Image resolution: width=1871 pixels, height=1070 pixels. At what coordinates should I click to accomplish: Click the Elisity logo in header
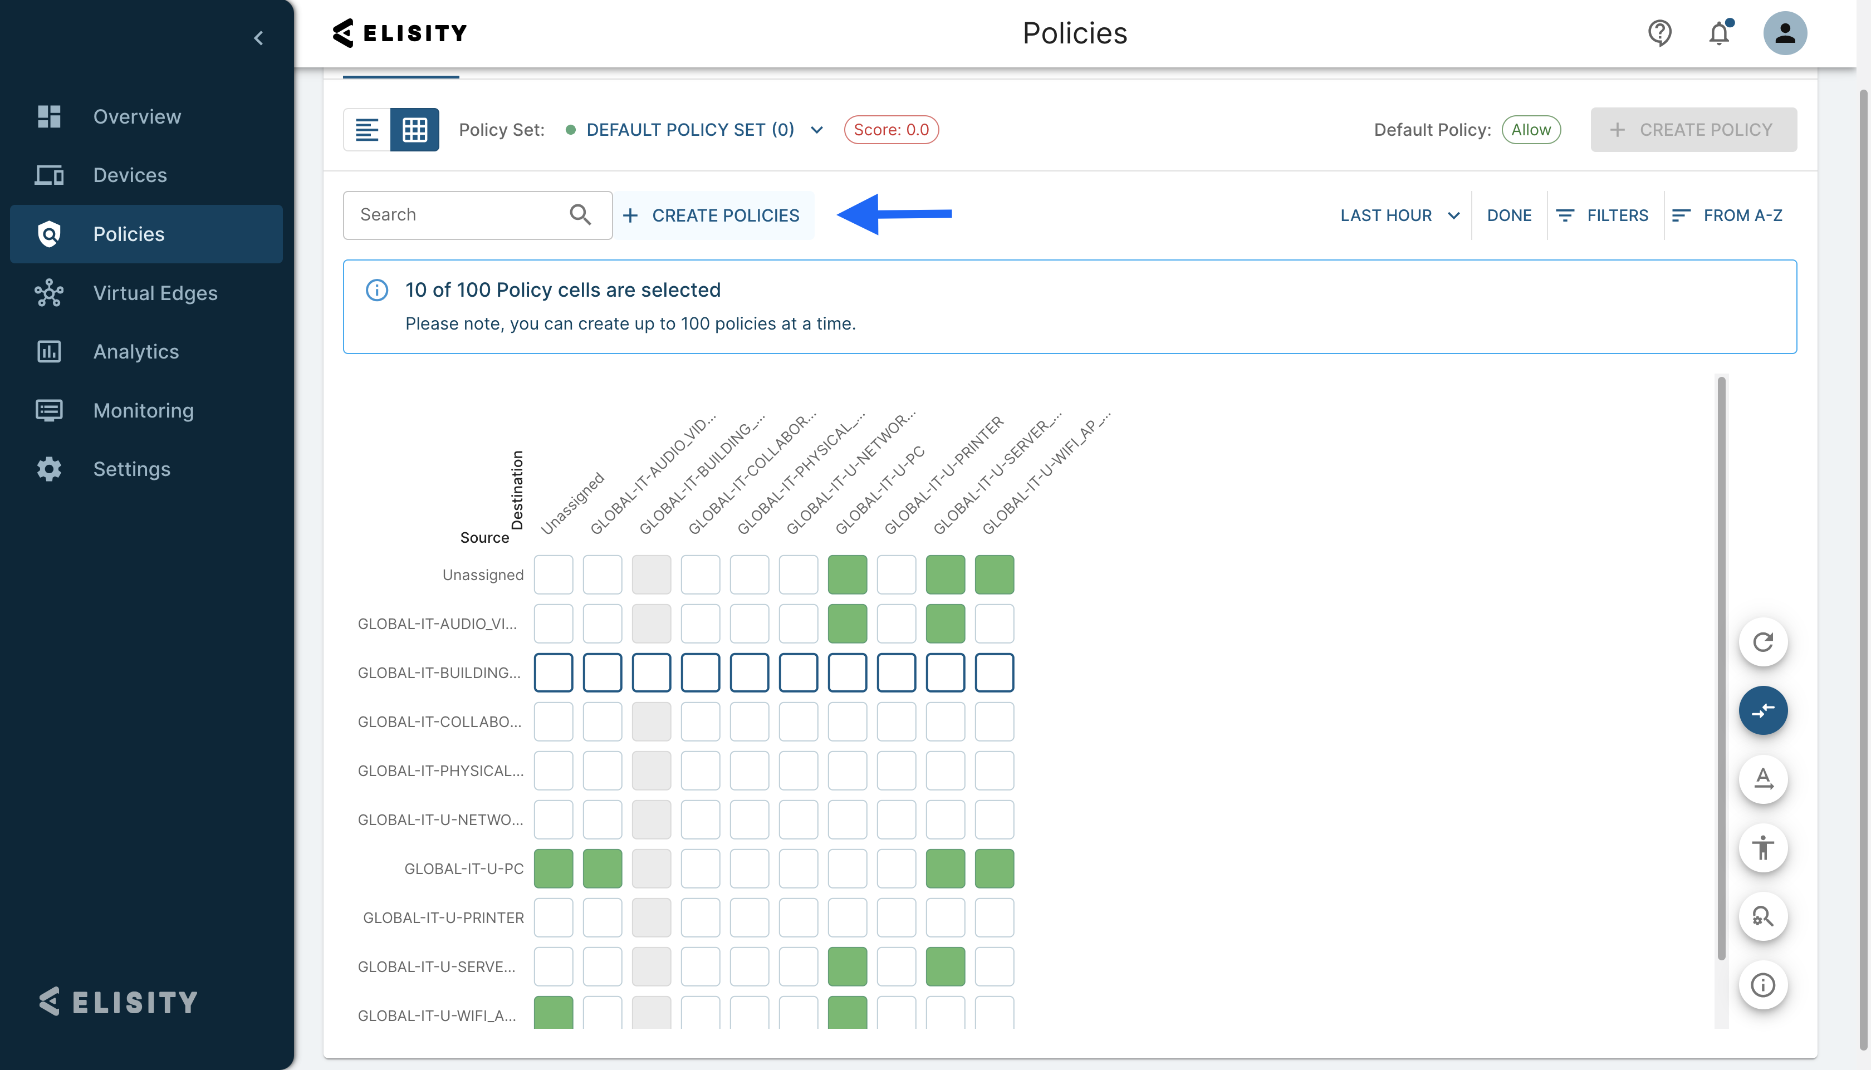coord(399,33)
